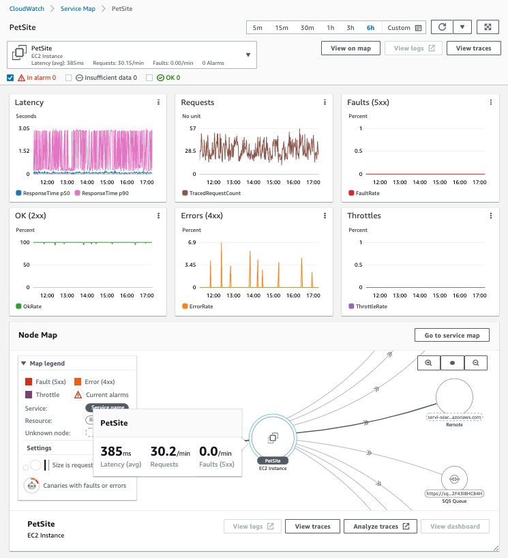Viewport: 508px width, 558px height.
Task: Click the Throttle purple legend swatch
Action: [x=29, y=395]
